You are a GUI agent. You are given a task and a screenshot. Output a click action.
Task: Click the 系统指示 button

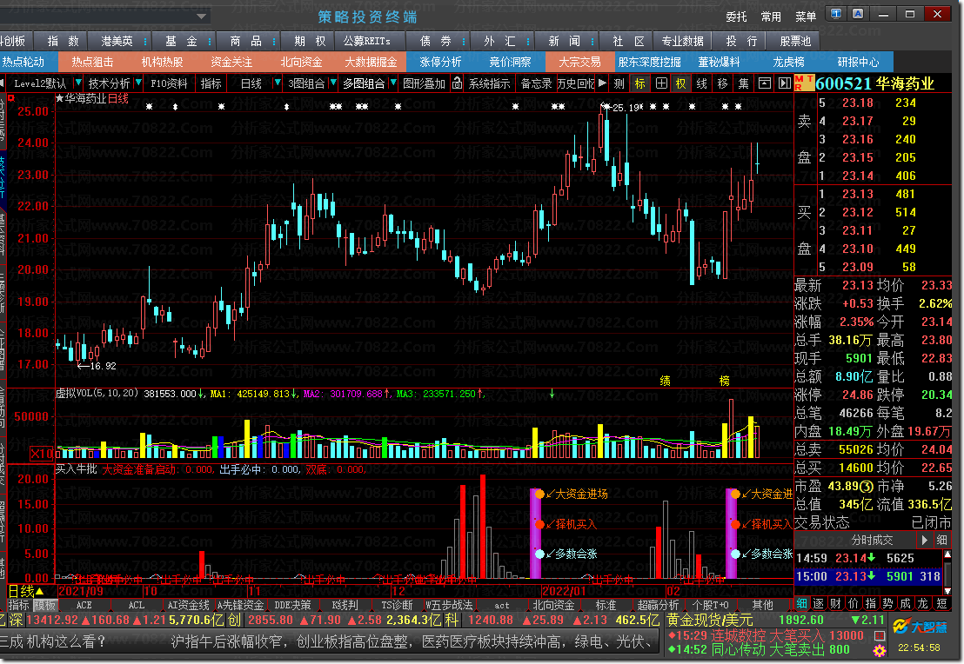(489, 83)
